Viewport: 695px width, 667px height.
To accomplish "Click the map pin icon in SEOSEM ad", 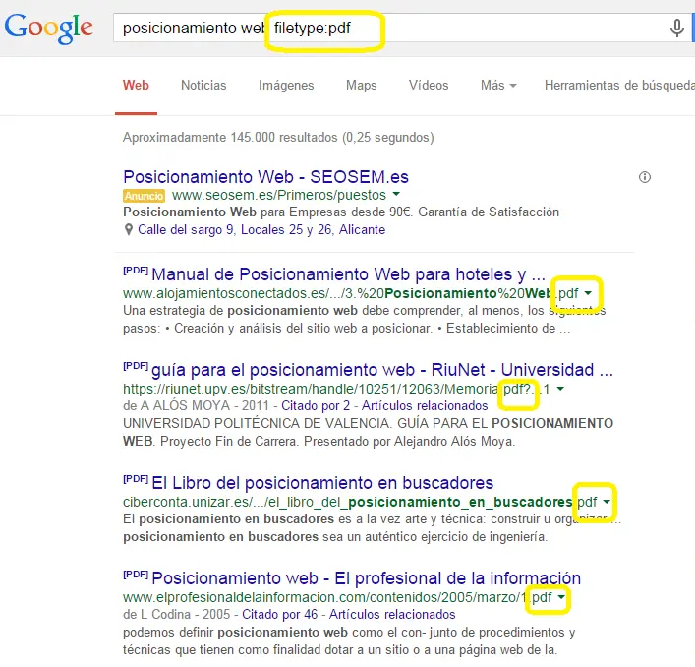I will click(x=129, y=230).
